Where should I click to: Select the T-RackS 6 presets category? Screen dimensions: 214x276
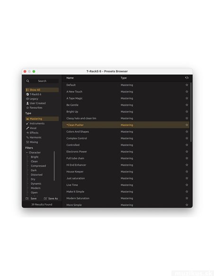pos(34,94)
